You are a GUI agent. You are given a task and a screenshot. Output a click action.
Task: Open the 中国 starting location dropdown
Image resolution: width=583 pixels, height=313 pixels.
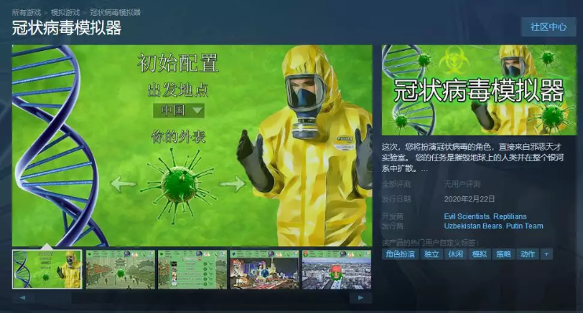(179, 111)
